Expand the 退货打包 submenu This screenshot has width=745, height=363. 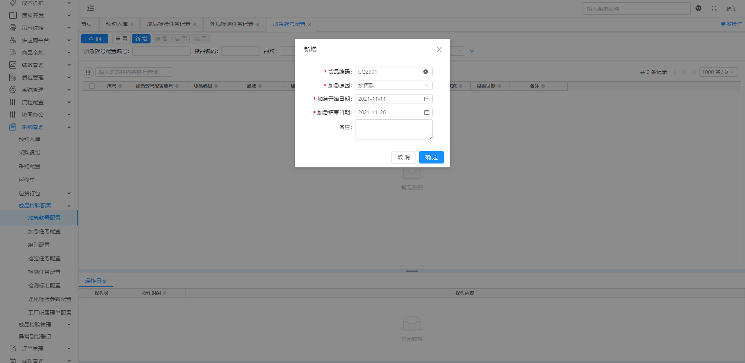coord(69,193)
